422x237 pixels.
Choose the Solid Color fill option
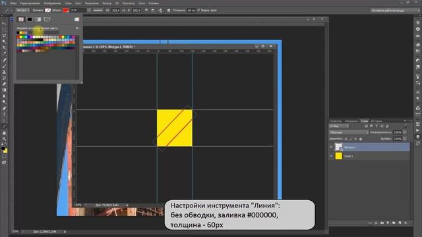(x=29, y=19)
